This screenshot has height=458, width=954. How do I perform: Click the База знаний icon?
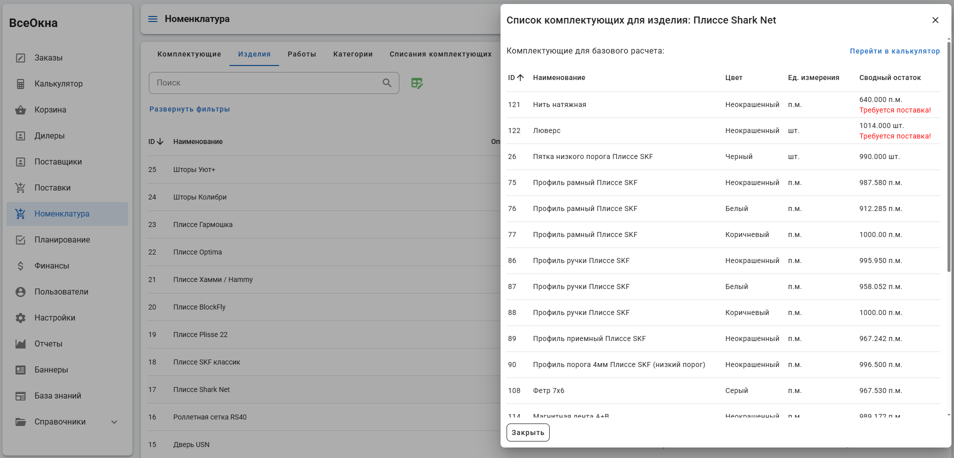click(21, 396)
